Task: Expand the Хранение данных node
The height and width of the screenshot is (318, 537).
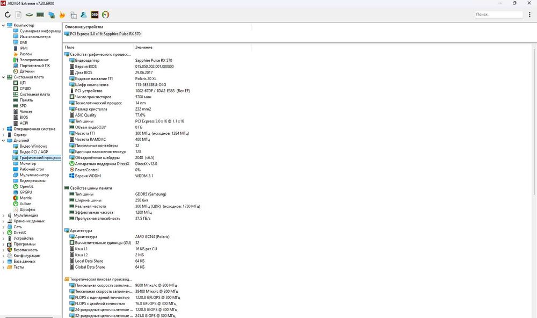Action: [x=3, y=221]
